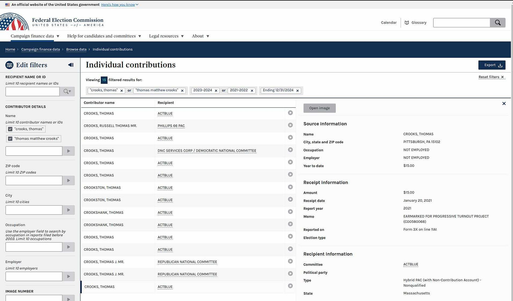Remove the "crooks, thomas" filter tag
513x301 pixels.
click(x=122, y=90)
